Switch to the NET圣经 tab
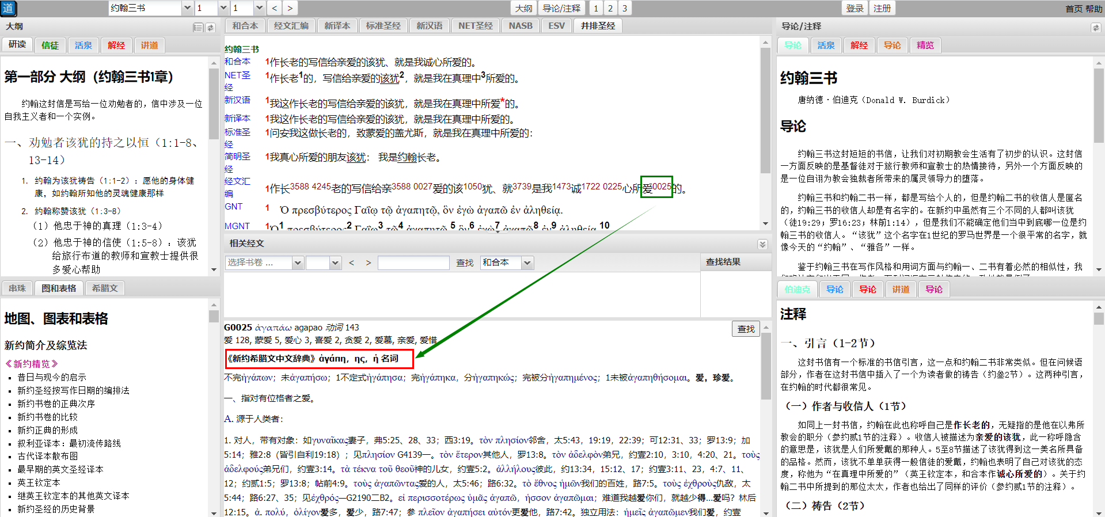The image size is (1105, 517). (x=475, y=26)
